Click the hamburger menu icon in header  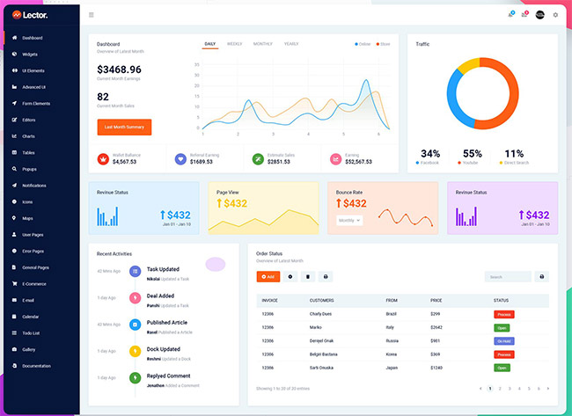(x=92, y=15)
